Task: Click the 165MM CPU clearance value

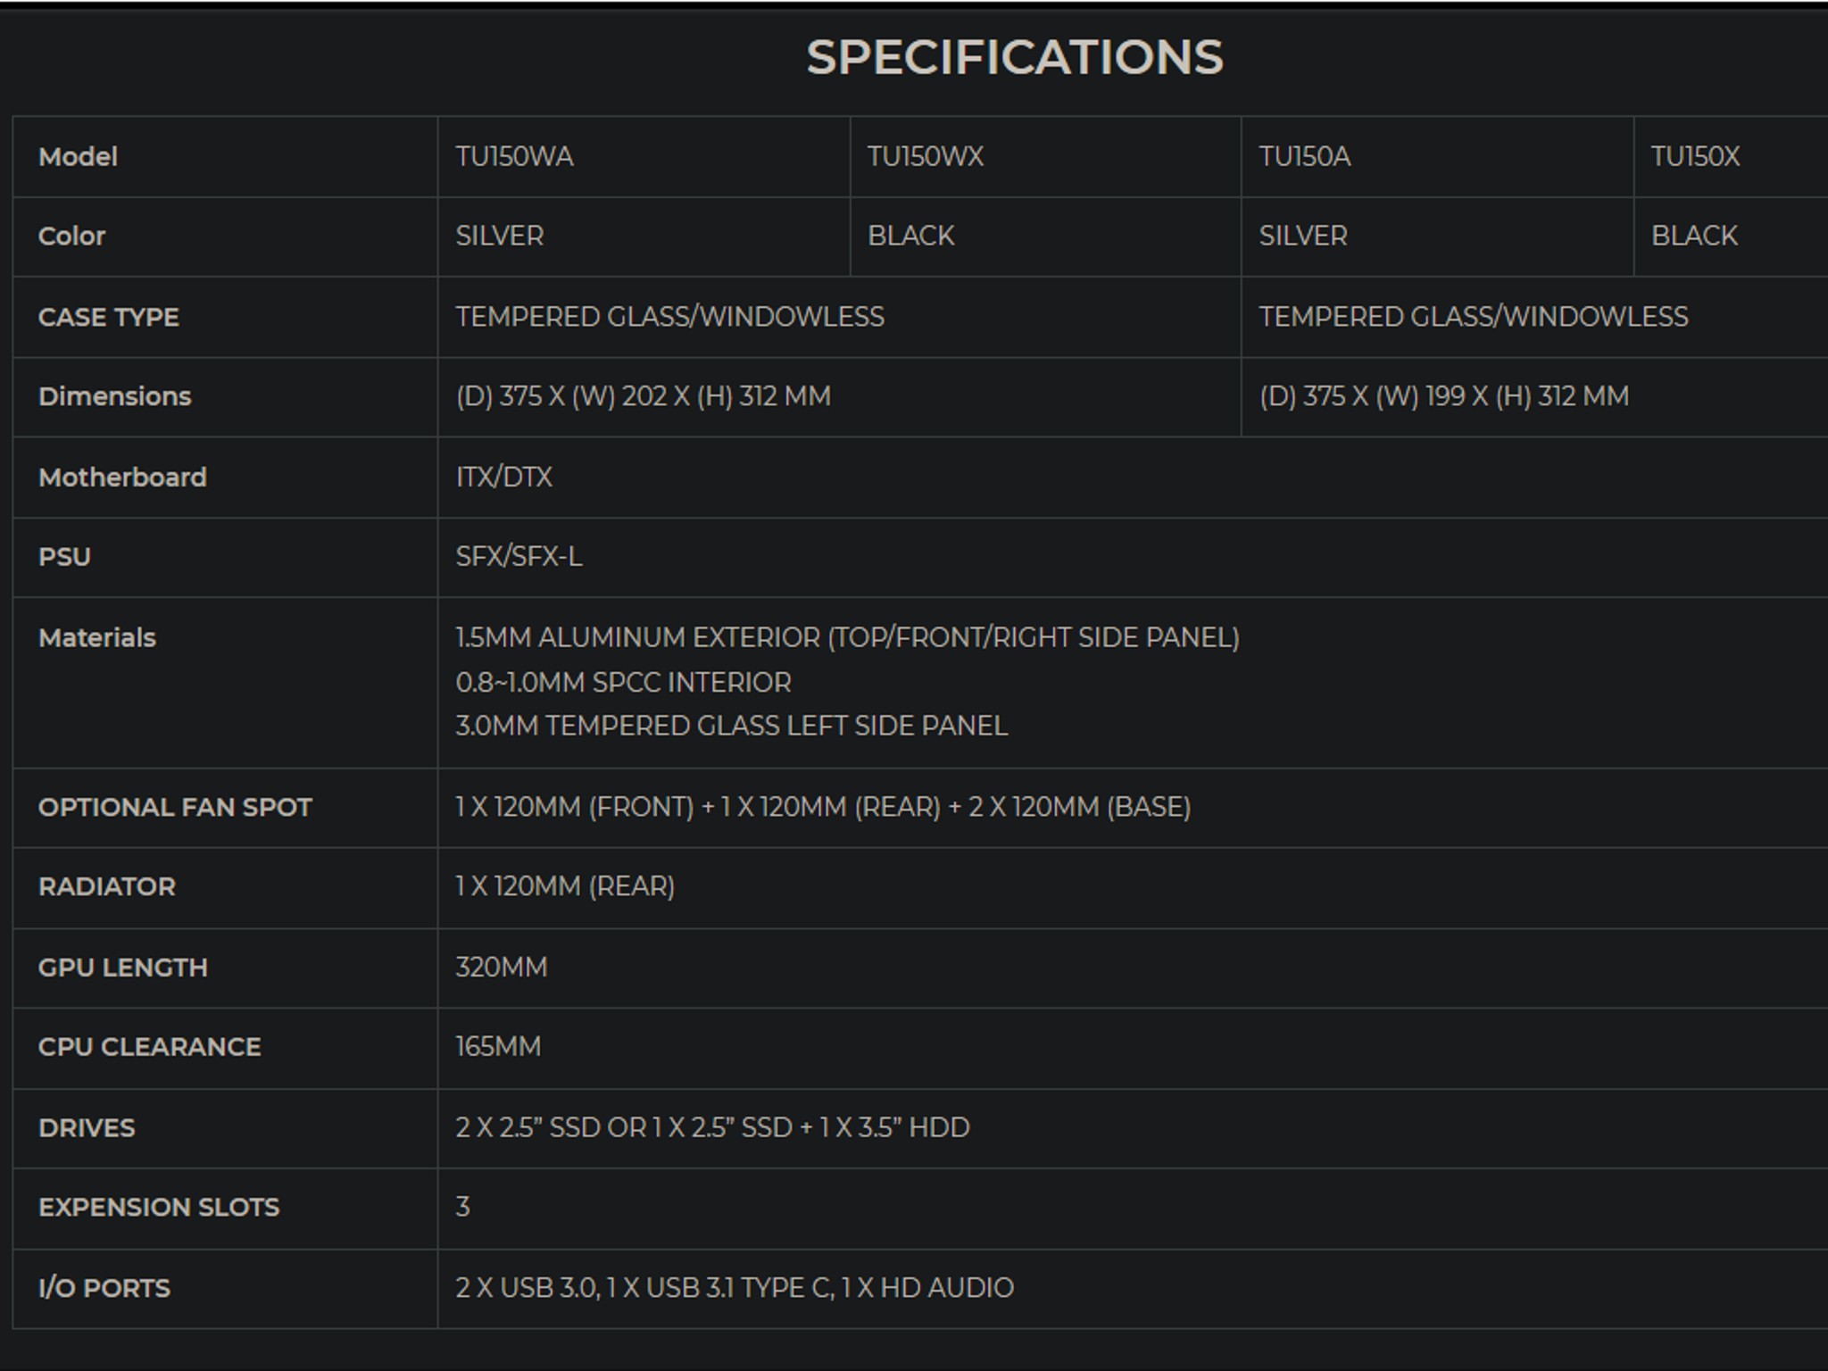Action: tap(498, 1046)
